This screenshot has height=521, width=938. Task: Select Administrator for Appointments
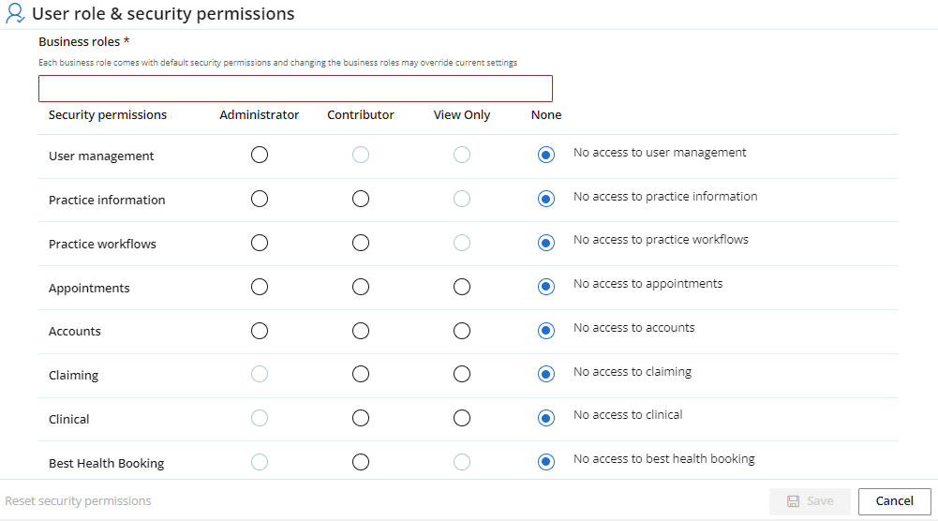point(259,287)
